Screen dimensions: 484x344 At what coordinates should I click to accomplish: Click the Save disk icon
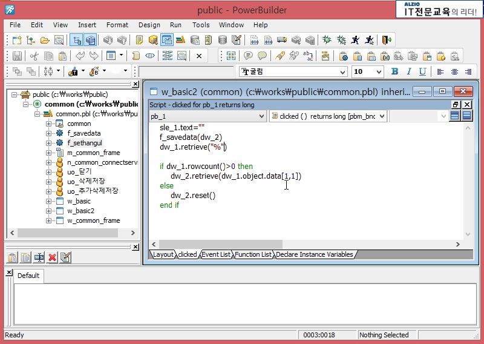[x=18, y=56]
